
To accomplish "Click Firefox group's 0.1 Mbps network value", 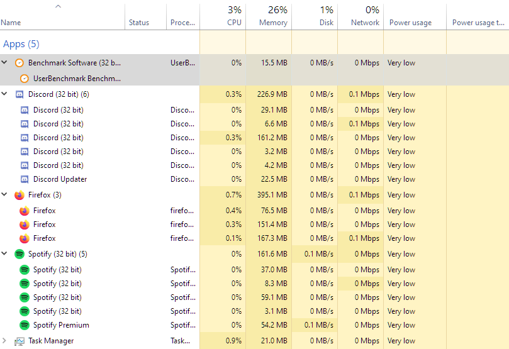I will [x=364, y=195].
